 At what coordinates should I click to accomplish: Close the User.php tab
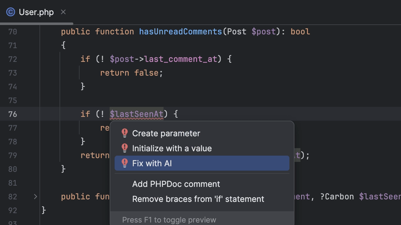pyautogui.click(x=63, y=12)
